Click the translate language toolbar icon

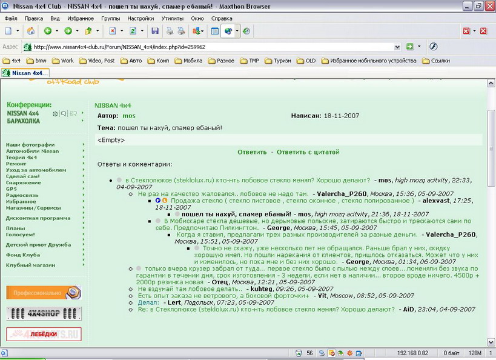click(x=196, y=31)
